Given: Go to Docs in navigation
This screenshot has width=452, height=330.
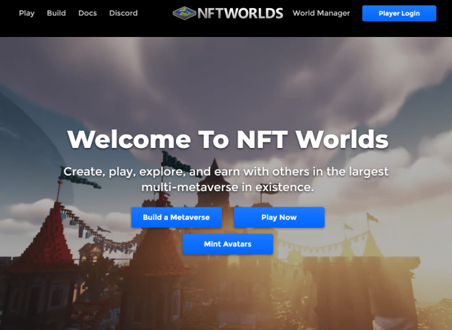Looking at the screenshot, I should point(88,13).
